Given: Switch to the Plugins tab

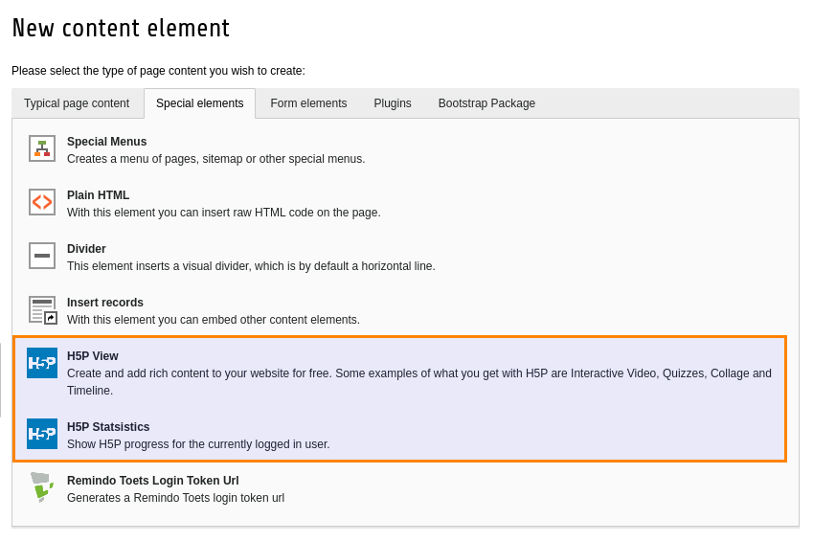Looking at the screenshot, I should pyautogui.click(x=393, y=103).
